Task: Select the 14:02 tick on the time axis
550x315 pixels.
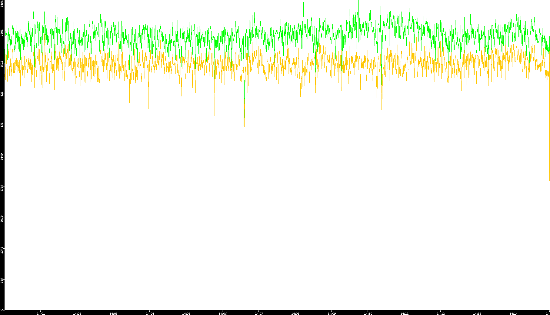Action: pos(77,313)
